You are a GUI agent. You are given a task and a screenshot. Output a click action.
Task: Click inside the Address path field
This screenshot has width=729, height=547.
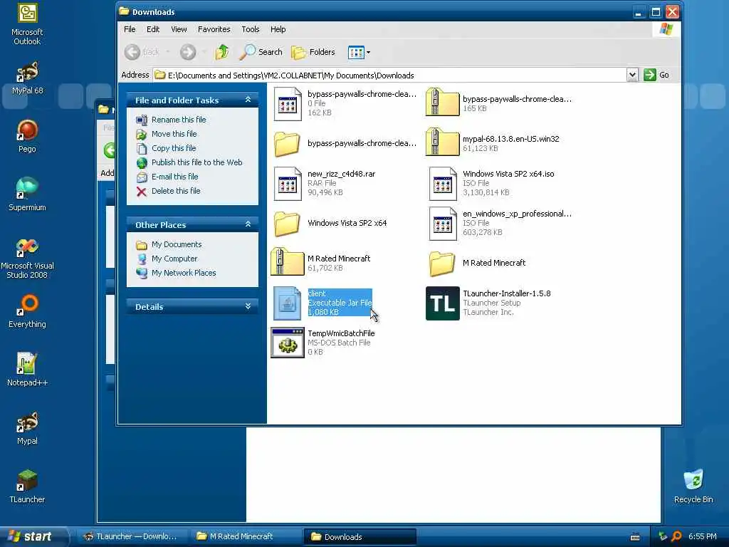pos(389,75)
